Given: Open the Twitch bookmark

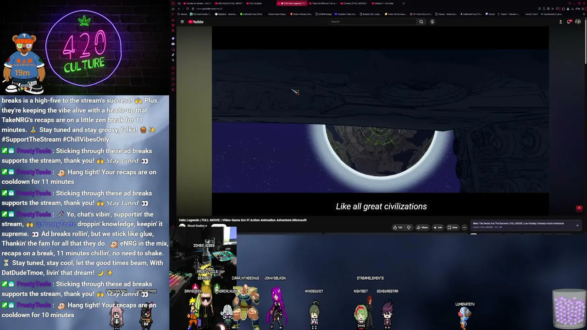Looking at the screenshot, I should tap(491, 14).
